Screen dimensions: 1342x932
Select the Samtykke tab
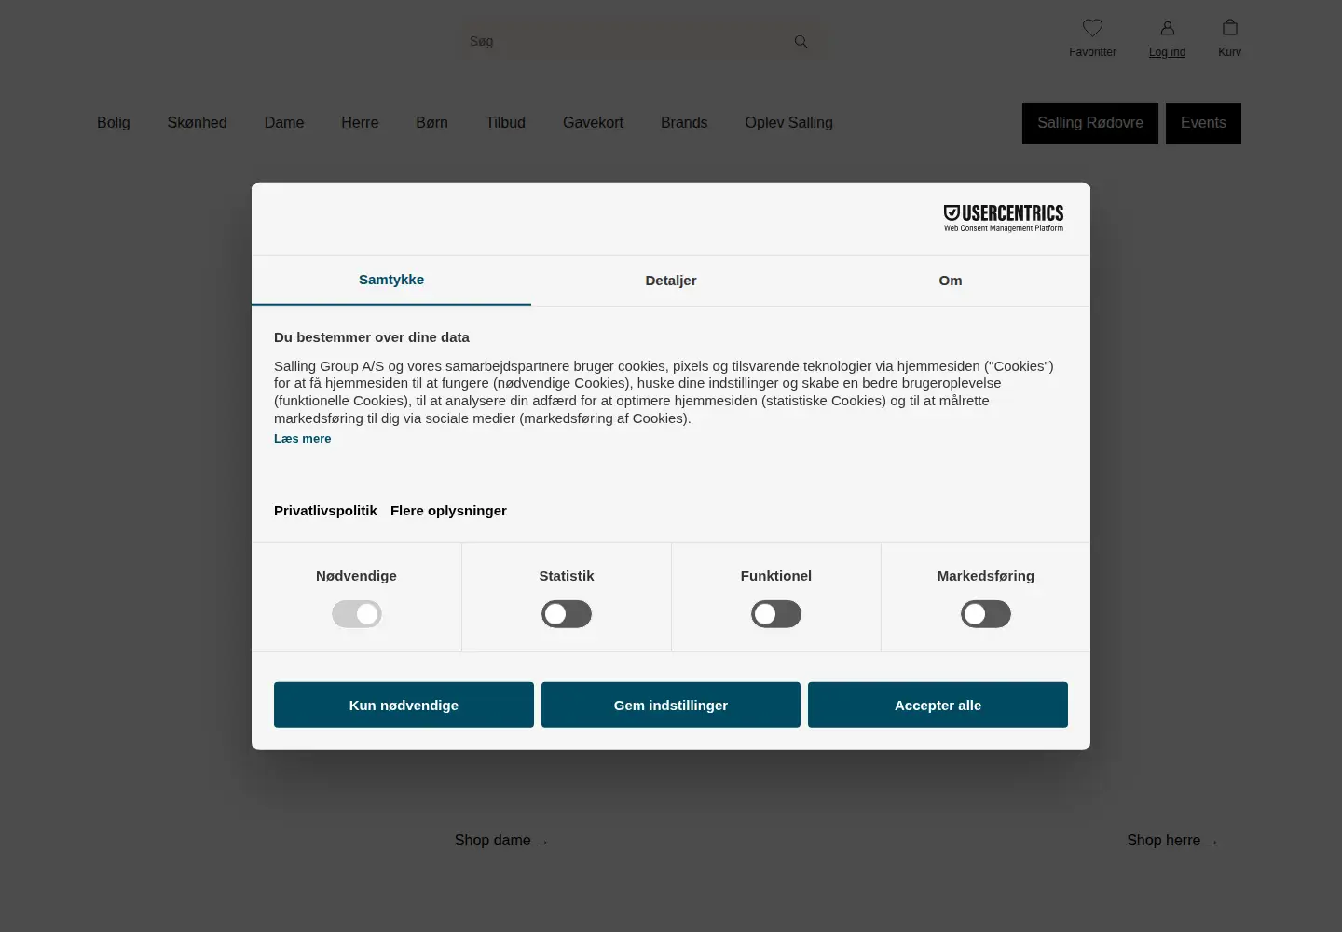pos(391,280)
